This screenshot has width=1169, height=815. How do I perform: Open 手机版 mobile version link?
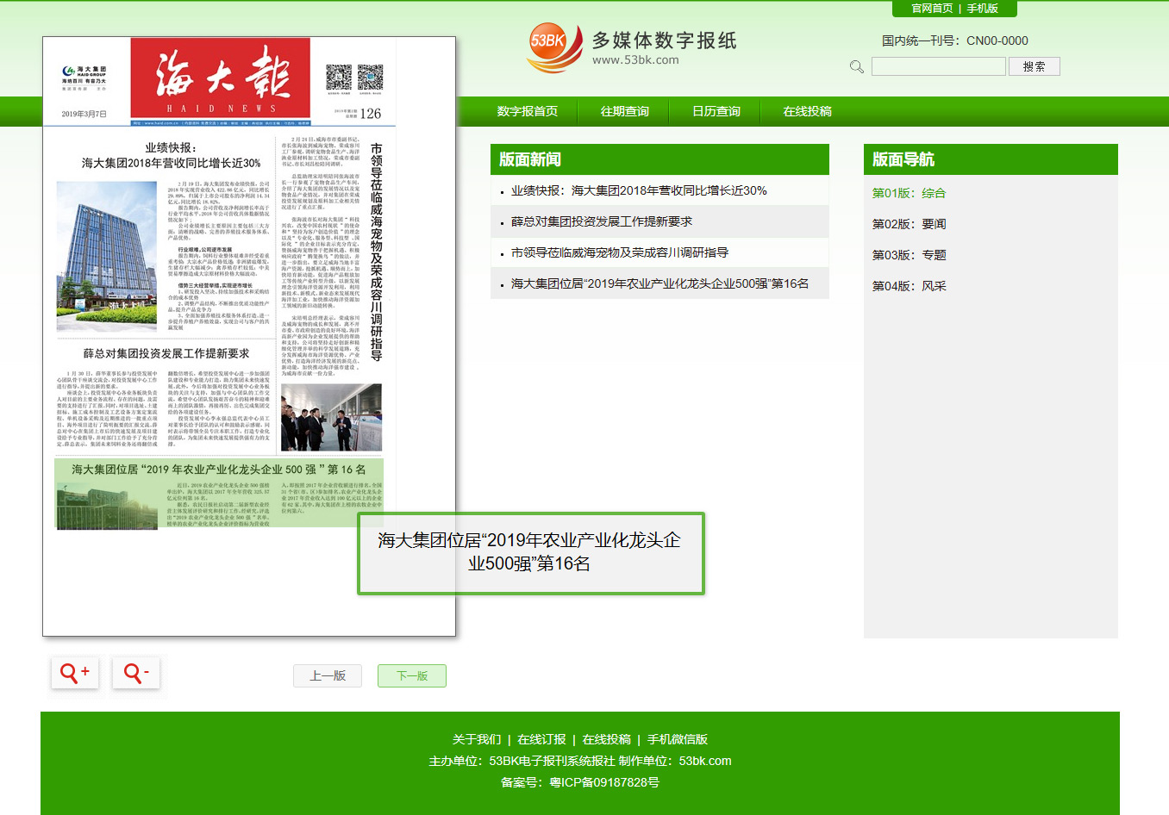point(982,9)
